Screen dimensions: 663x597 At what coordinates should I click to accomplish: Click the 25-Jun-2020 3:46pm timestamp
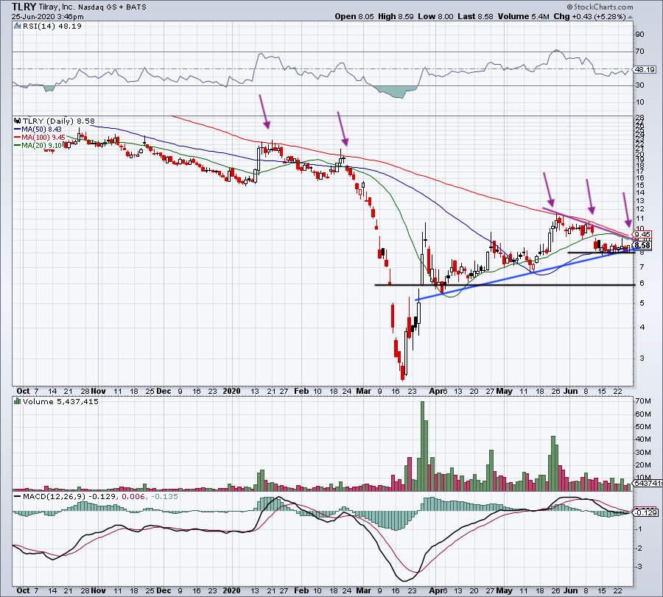point(47,17)
